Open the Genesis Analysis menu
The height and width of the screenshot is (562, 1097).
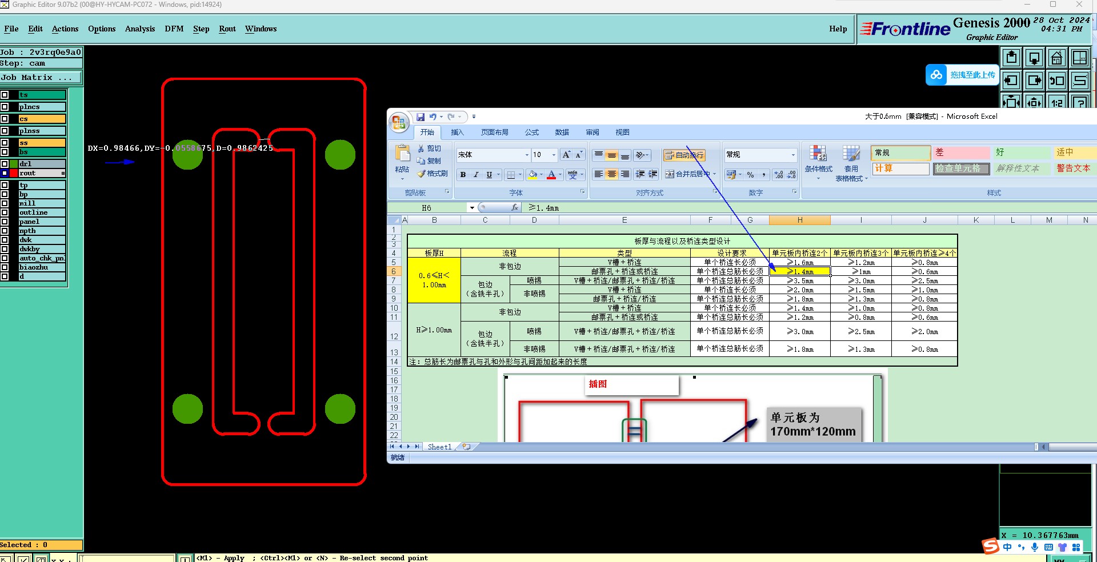pyautogui.click(x=140, y=29)
